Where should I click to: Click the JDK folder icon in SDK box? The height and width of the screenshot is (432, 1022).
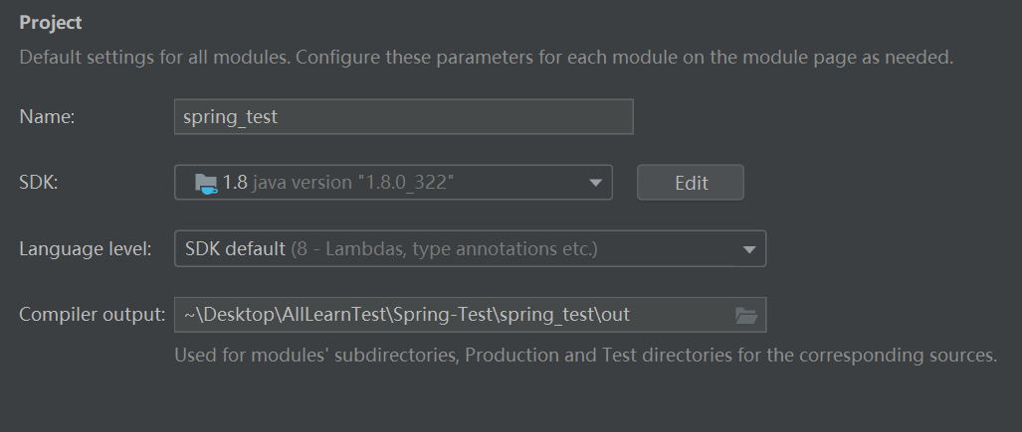[x=206, y=183]
